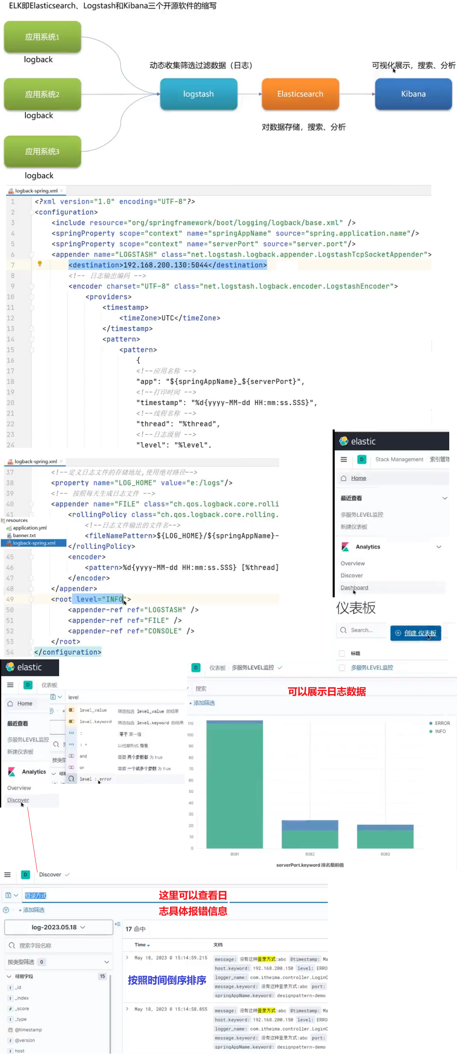Open Discover in the nav above Dashboard
The width and height of the screenshot is (457, 1057).
(352, 575)
